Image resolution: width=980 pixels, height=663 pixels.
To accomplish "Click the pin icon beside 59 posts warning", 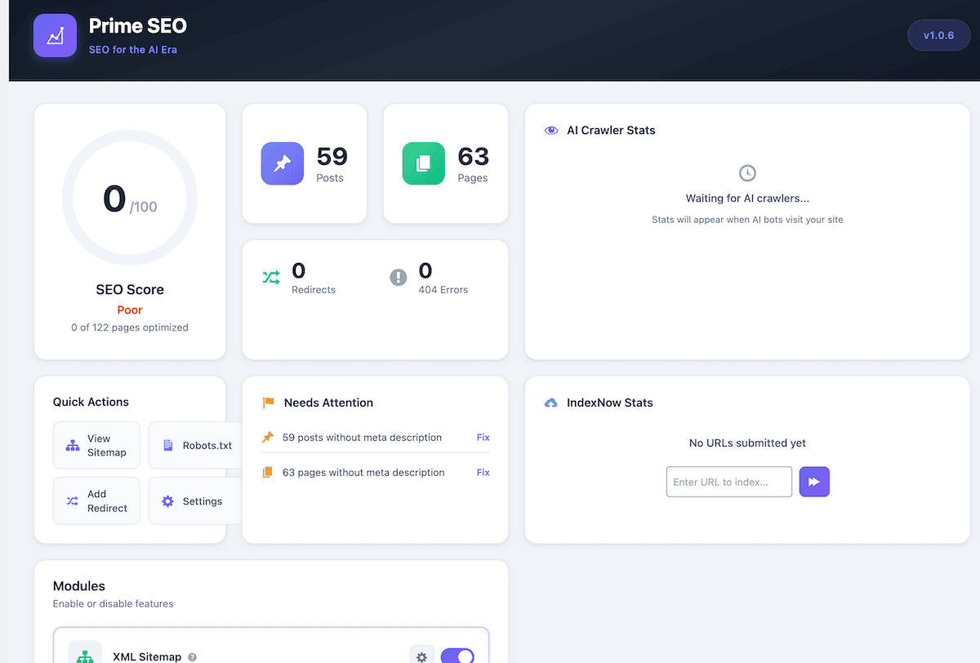I will click(268, 438).
